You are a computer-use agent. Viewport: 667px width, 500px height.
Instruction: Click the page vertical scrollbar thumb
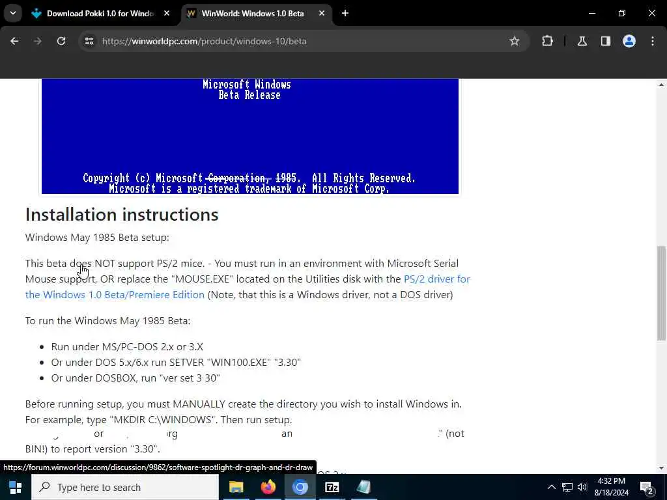point(661,292)
